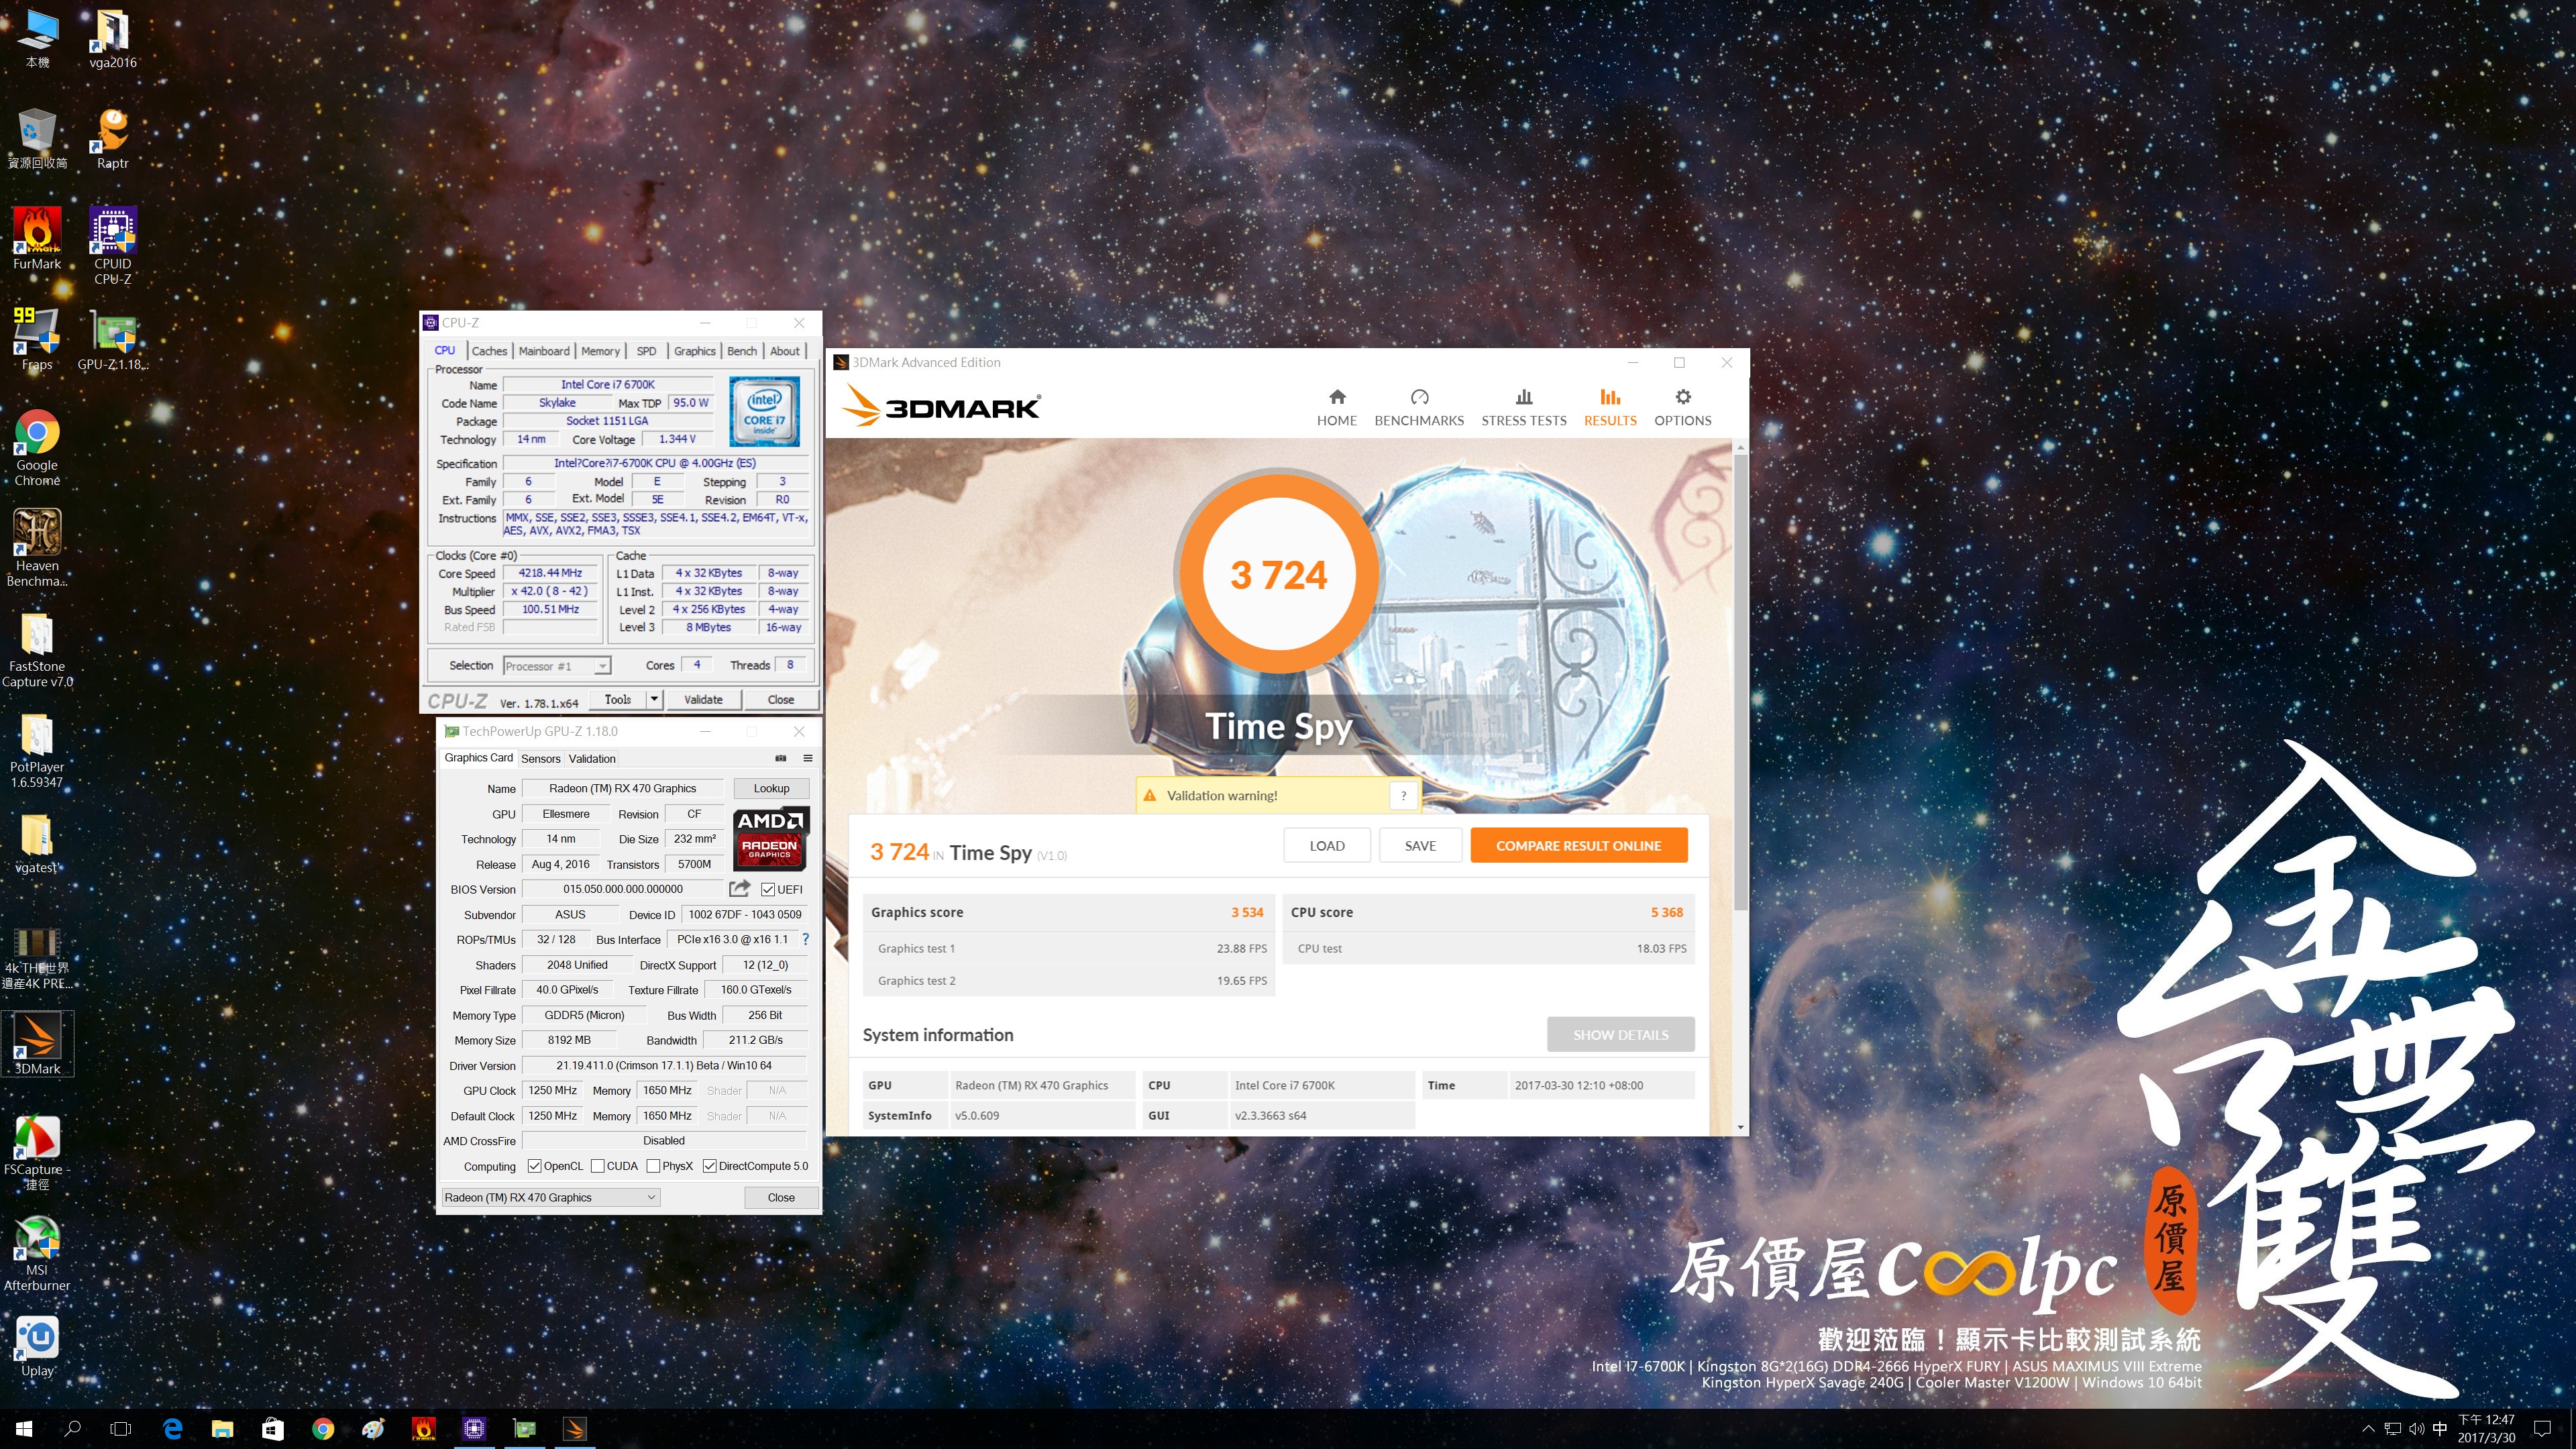Open Action Center notification icon
Screen dimensions: 2576x1449
point(2543,1429)
